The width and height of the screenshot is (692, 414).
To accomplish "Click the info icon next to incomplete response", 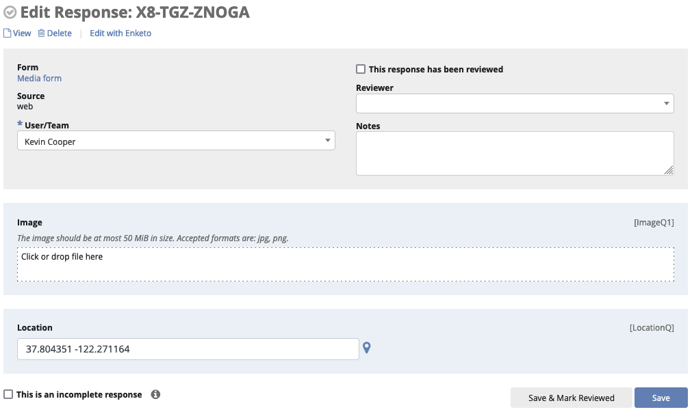I will [x=155, y=394].
